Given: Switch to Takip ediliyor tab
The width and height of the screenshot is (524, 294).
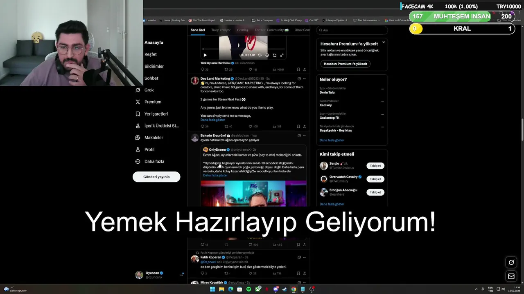Looking at the screenshot, I should coord(221,30).
